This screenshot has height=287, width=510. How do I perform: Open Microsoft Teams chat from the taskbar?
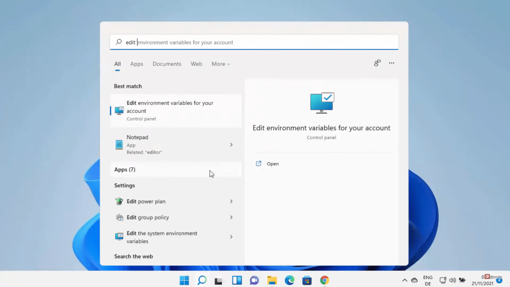254,280
